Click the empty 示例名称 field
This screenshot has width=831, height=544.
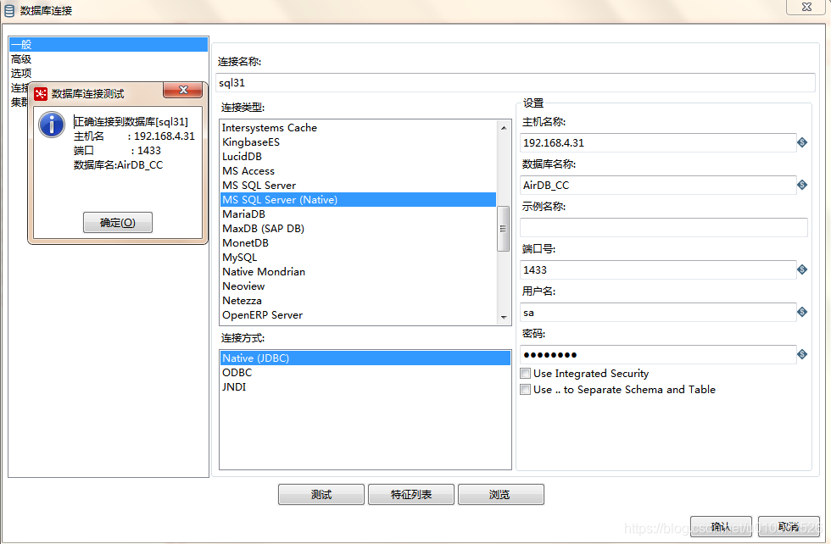tap(663, 227)
